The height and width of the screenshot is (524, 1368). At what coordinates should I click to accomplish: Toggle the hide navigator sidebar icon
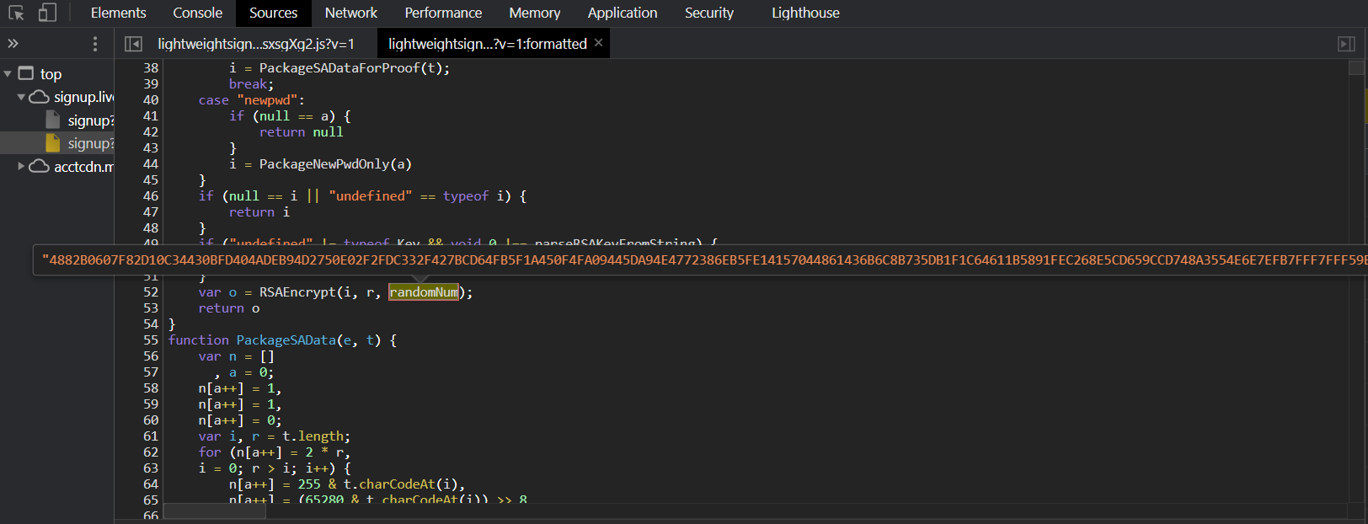pos(133,44)
